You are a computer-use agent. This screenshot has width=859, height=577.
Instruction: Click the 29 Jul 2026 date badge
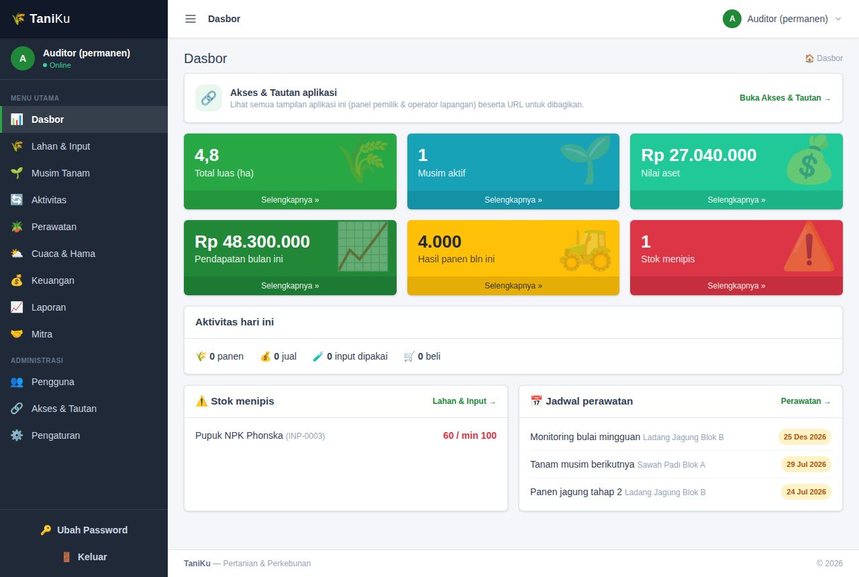pyautogui.click(x=806, y=464)
